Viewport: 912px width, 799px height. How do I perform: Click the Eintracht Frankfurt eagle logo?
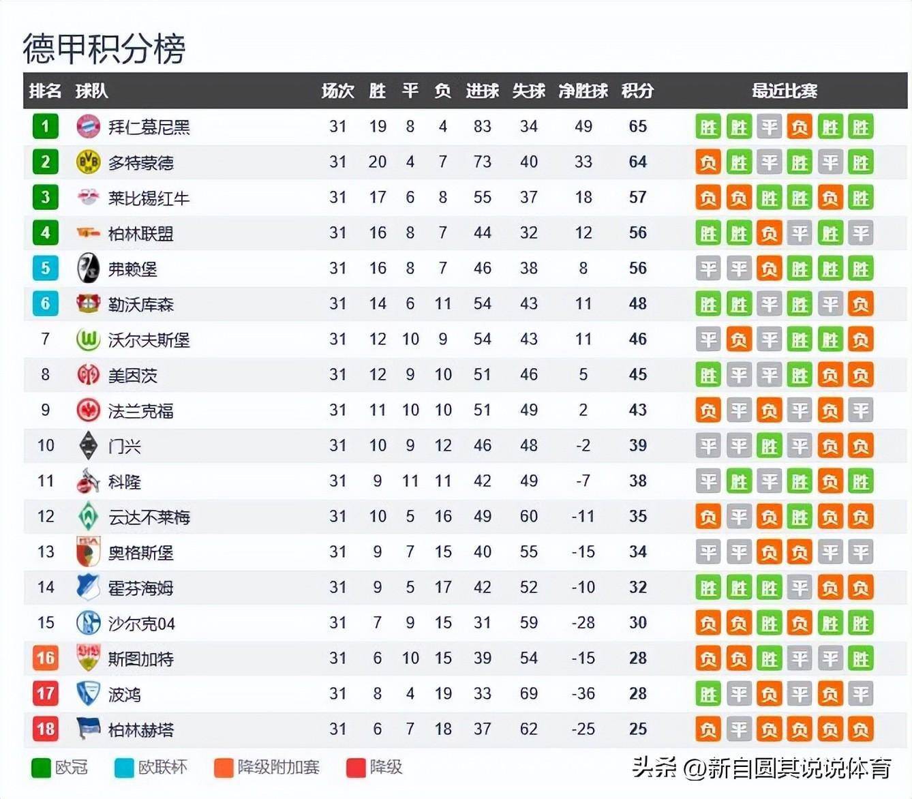(x=88, y=410)
